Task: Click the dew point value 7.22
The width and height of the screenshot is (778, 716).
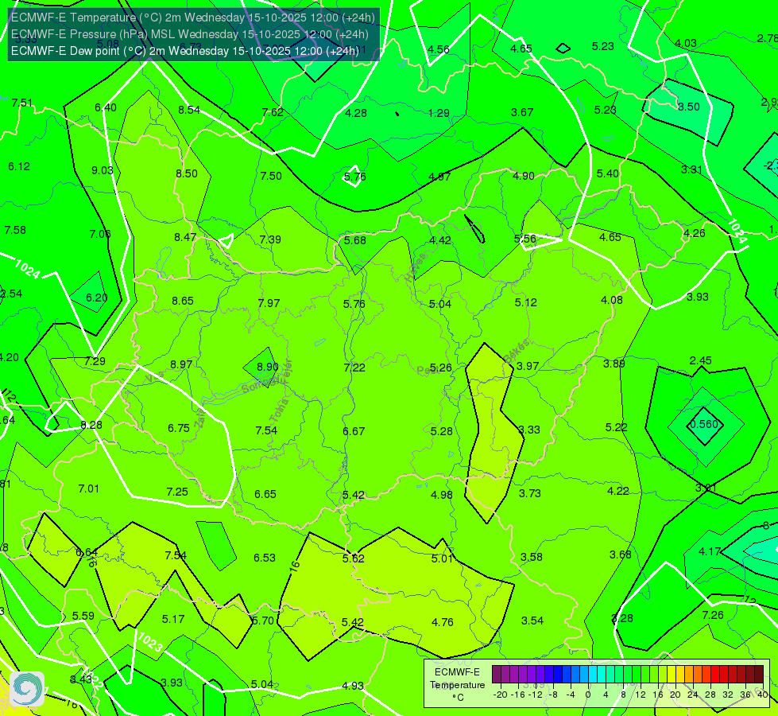Action: 354,368
